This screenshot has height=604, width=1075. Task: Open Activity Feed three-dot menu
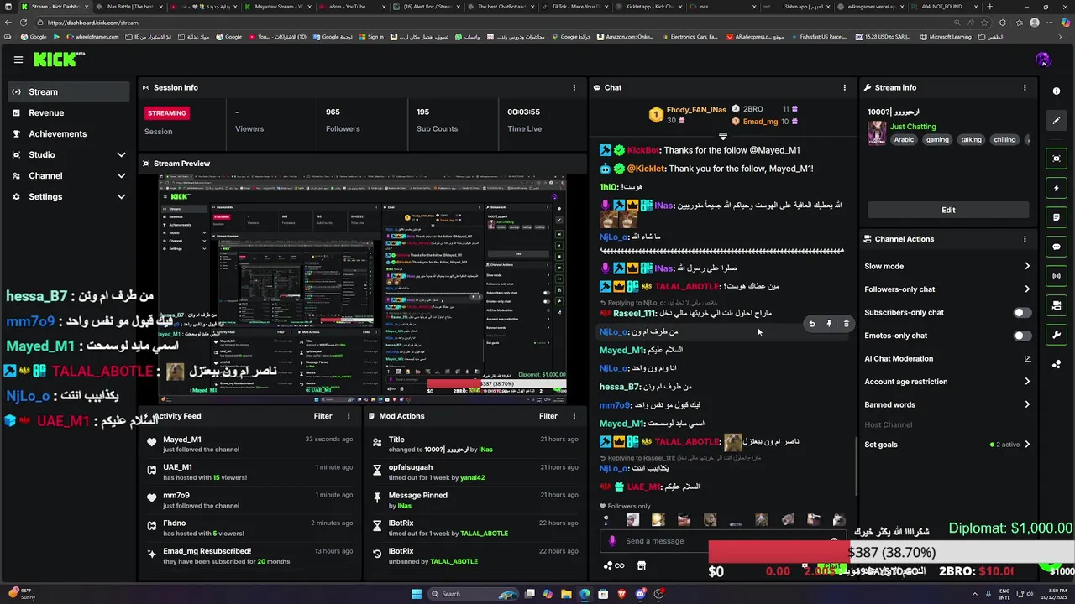(x=349, y=416)
